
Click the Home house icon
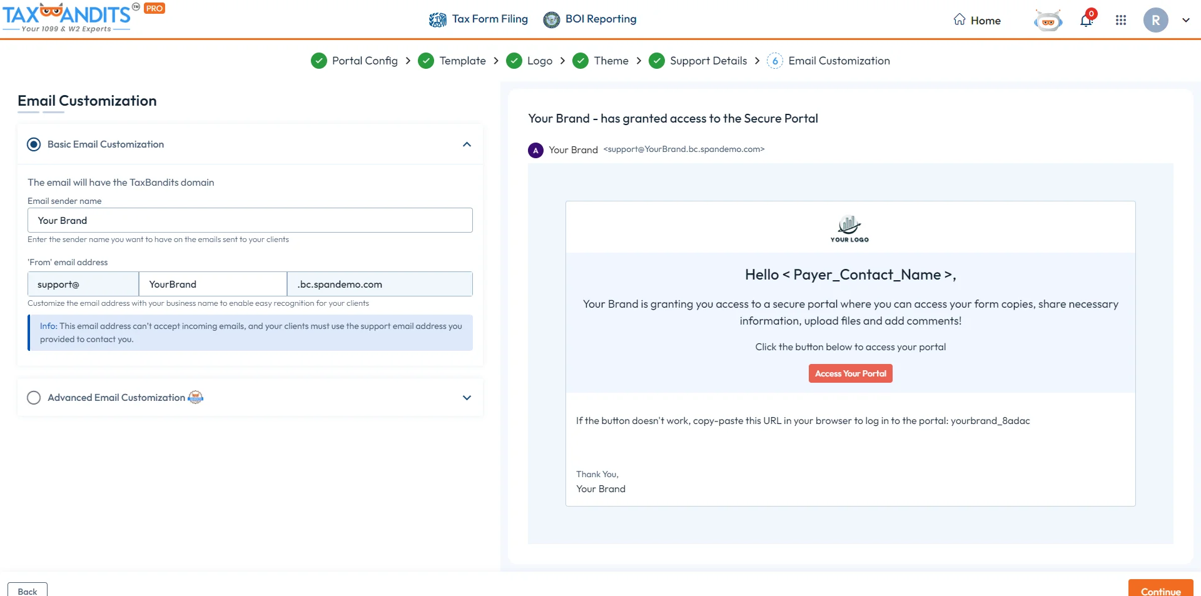960,19
